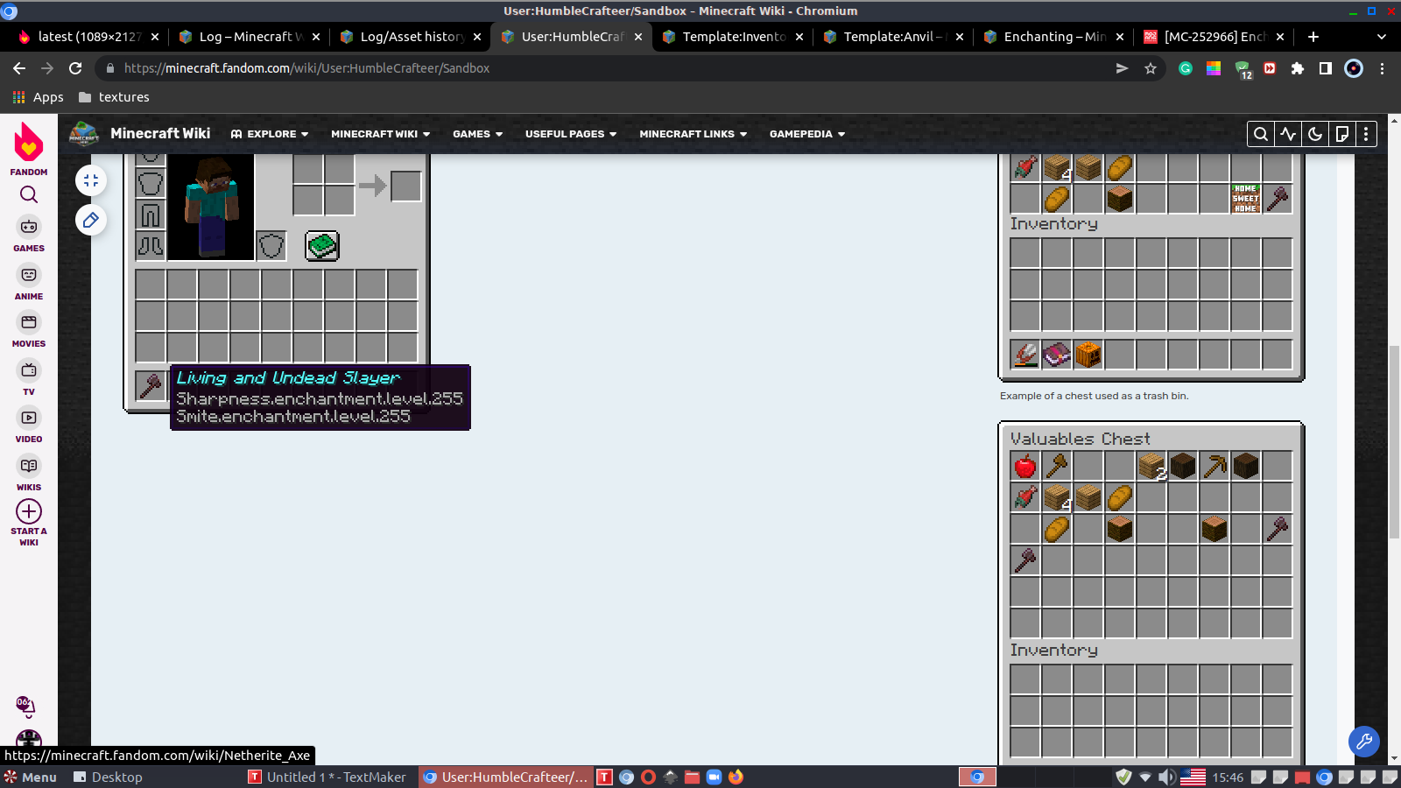Expand the Games dropdown in wiki navigation
Screen dimensions: 1401x788
478,134
